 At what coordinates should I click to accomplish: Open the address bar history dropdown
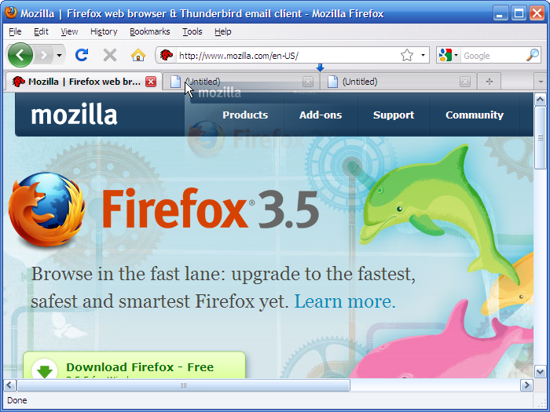point(423,56)
